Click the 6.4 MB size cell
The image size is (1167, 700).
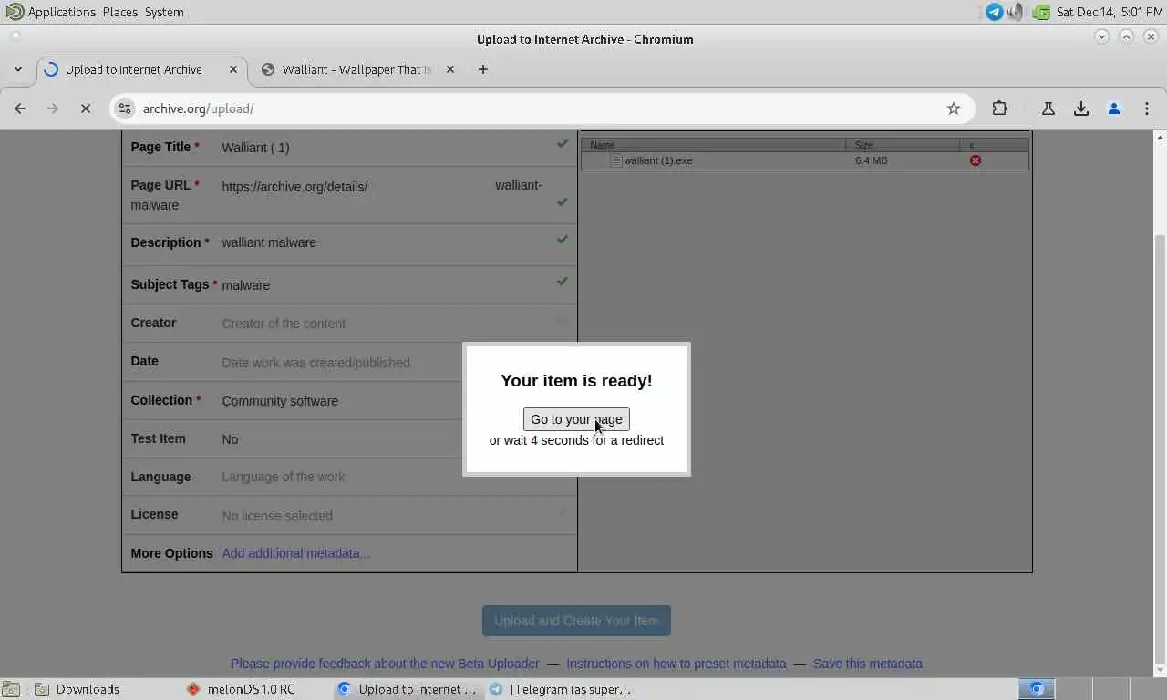coord(872,160)
